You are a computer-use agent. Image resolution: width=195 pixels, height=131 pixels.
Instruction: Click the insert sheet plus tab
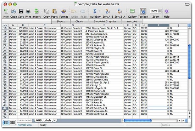tap(55, 120)
